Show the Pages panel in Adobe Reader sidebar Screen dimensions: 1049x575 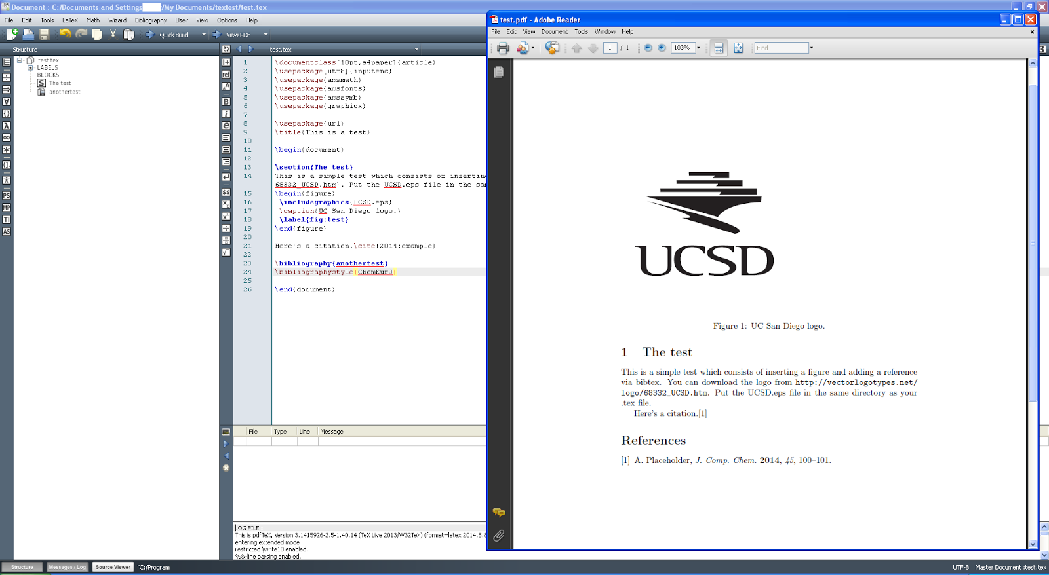499,71
